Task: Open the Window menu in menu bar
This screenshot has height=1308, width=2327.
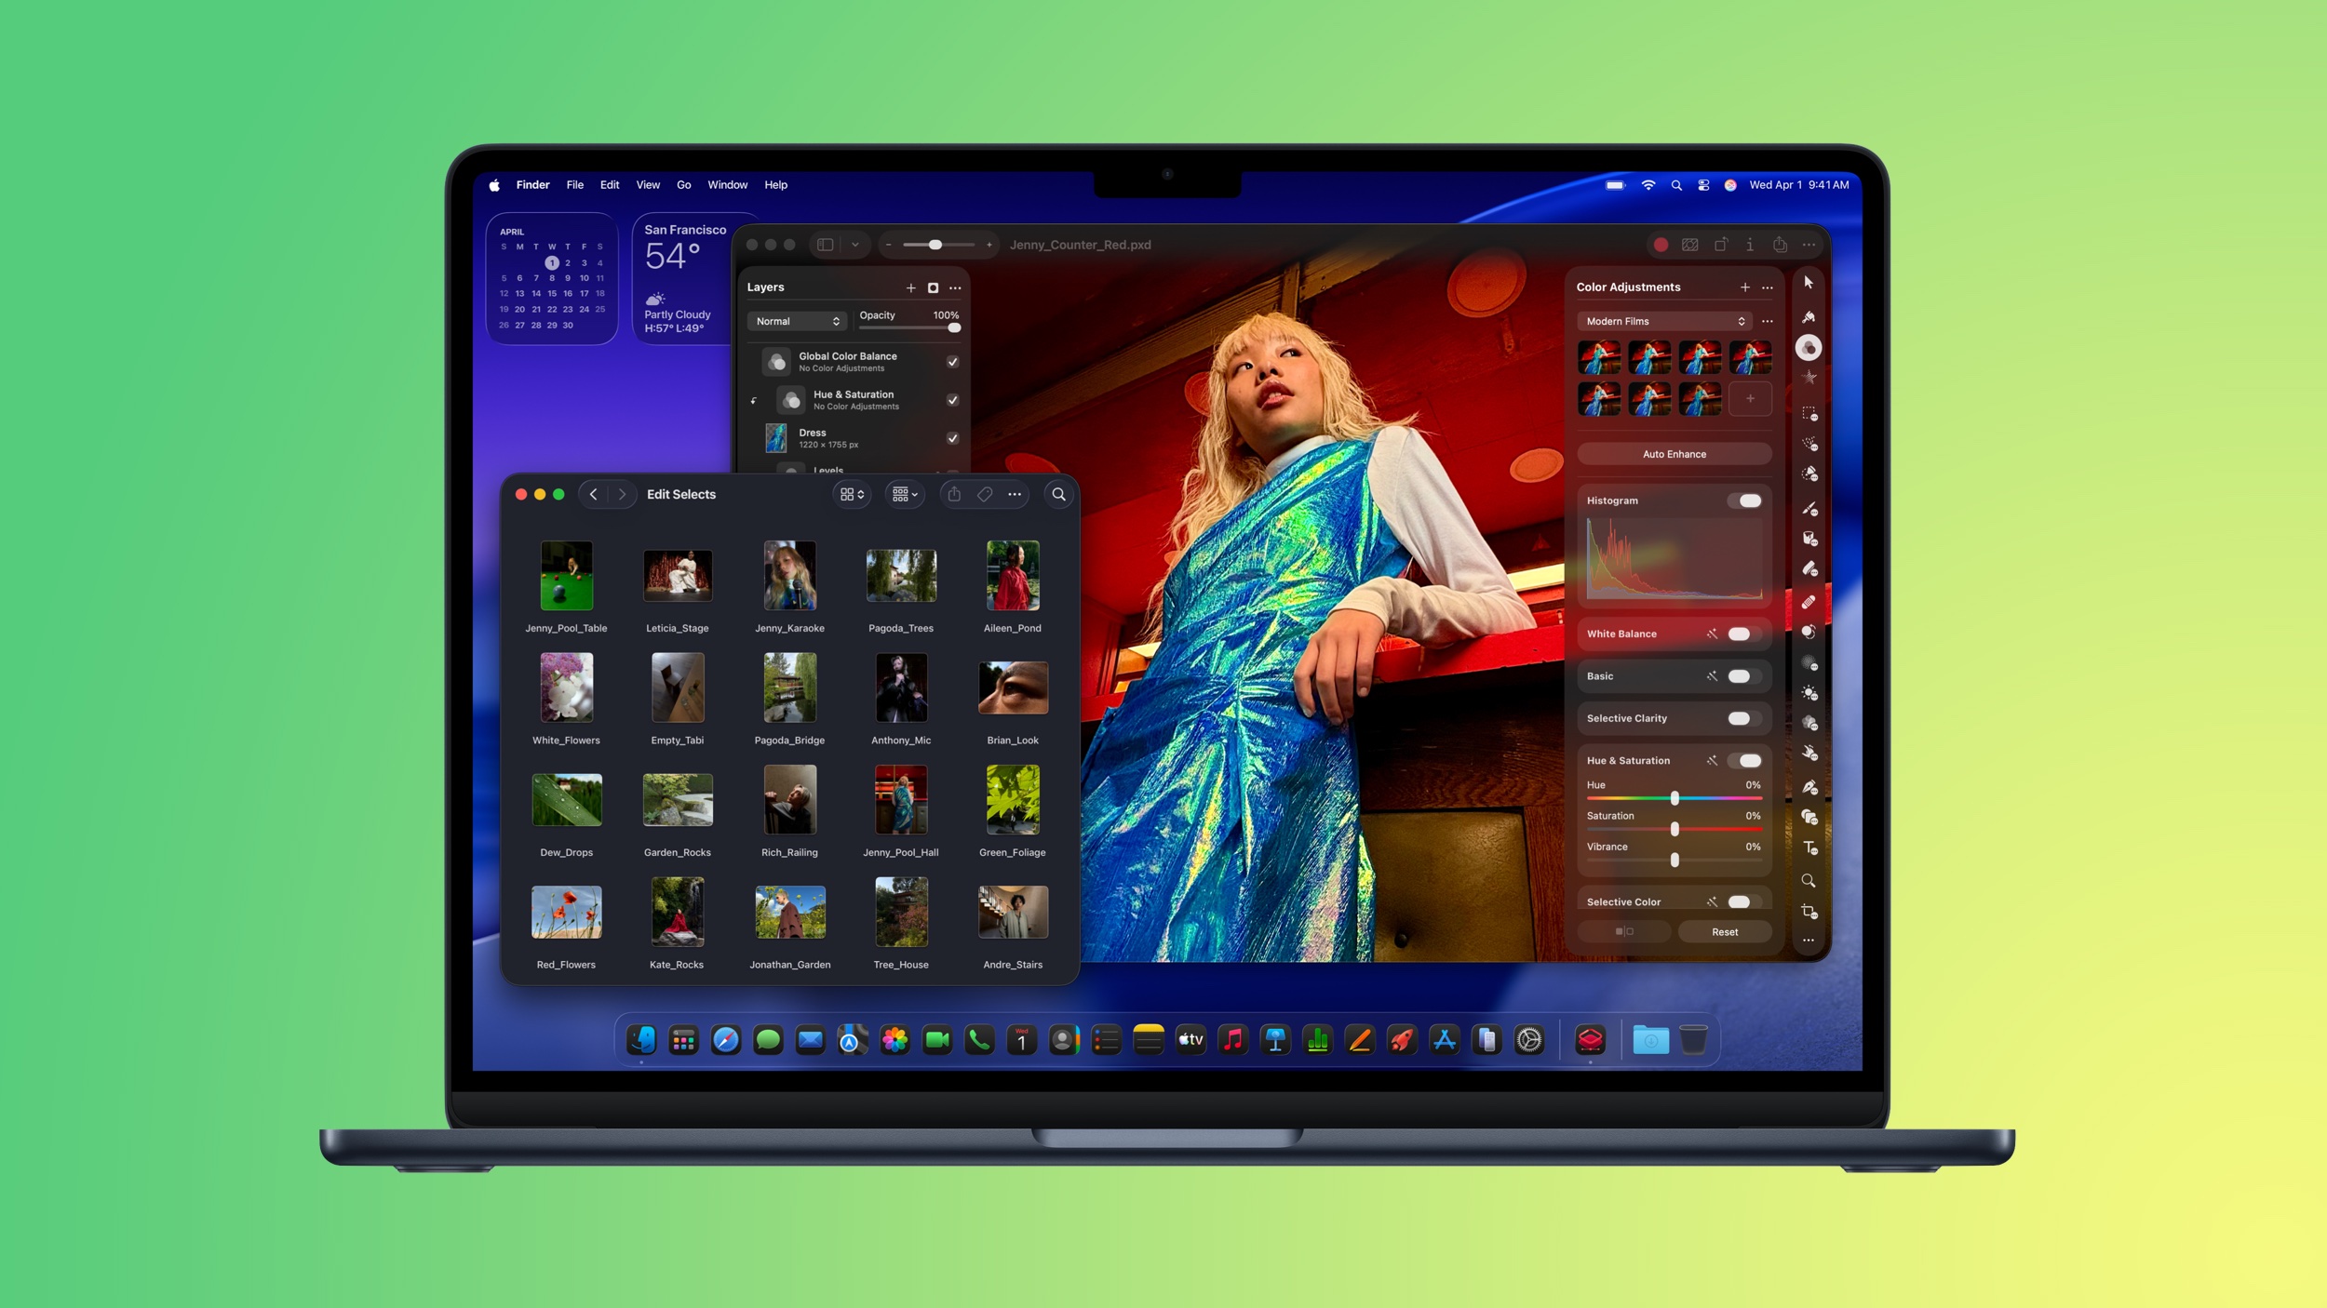Action: [x=727, y=185]
